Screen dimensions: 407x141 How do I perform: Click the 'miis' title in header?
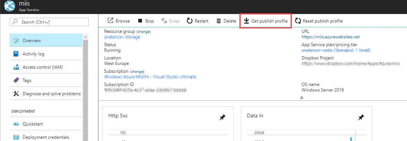(x=25, y=4)
